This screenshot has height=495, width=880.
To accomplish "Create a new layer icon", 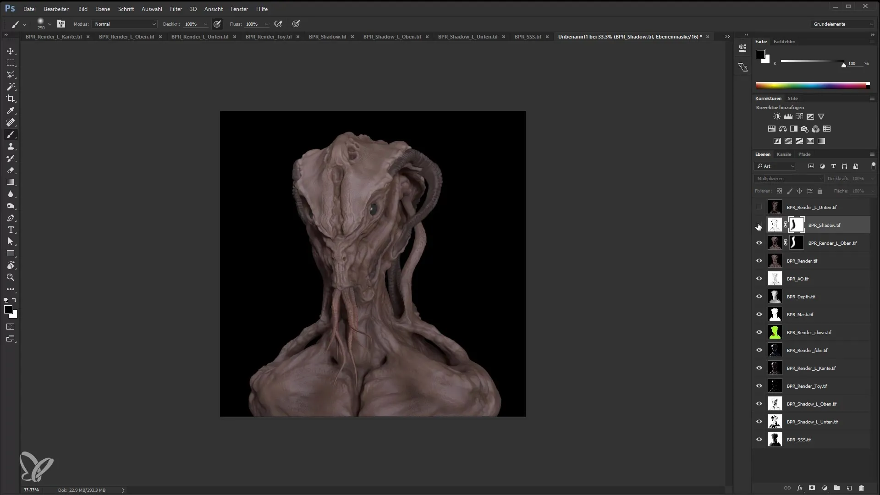I will (849, 488).
